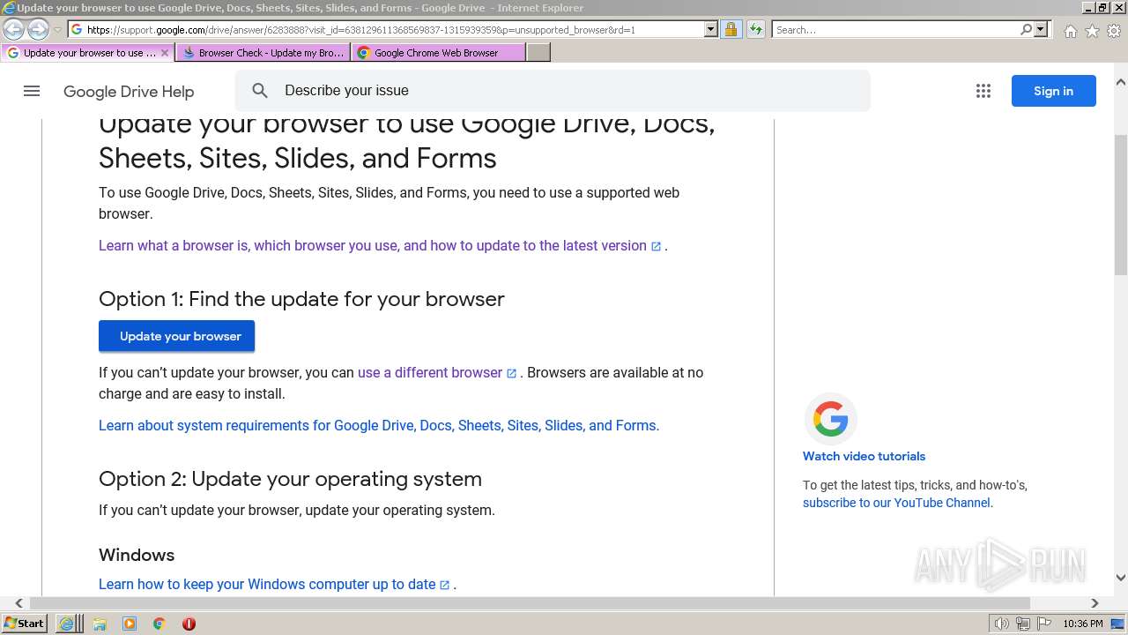The height and width of the screenshot is (635, 1128).
Task: Open Google Chrome from the taskbar
Action: pos(159,624)
